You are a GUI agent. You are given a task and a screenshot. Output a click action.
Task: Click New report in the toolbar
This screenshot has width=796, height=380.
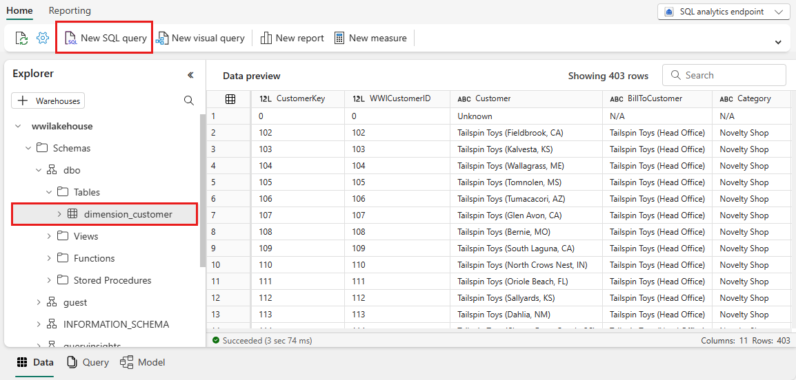coord(292,39)
